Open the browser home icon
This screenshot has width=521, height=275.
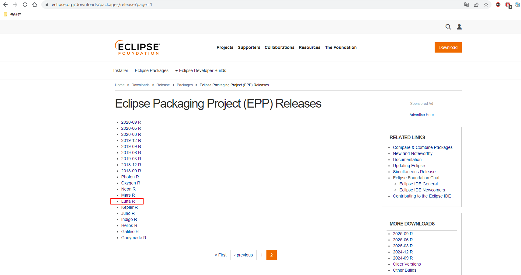35,5
